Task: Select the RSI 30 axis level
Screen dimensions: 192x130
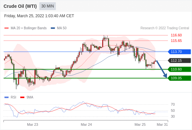Action: tap(173, 116)
